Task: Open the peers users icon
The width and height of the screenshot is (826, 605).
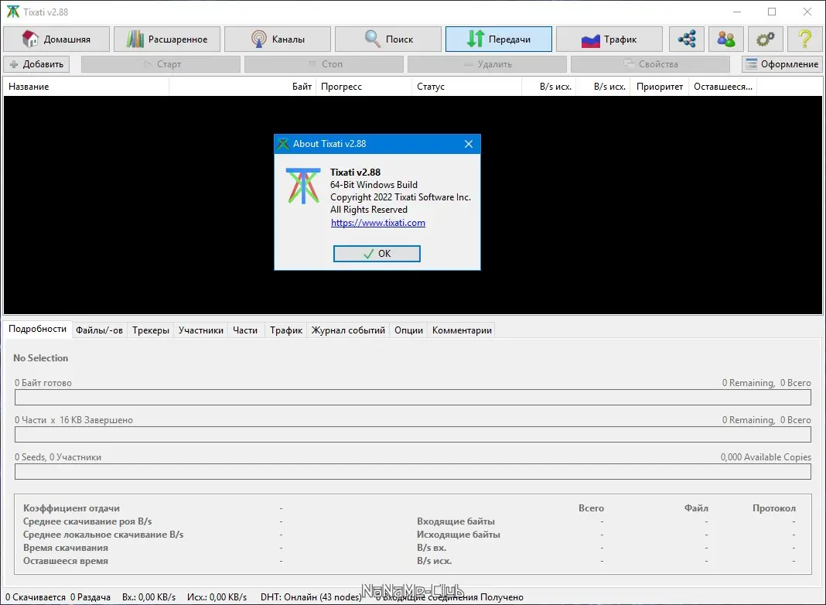Action: coord(726,39)
